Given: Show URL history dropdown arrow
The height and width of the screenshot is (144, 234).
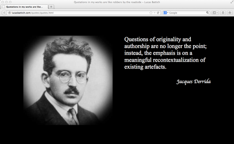Looking at the screenshot, I should tap(154, 13).
